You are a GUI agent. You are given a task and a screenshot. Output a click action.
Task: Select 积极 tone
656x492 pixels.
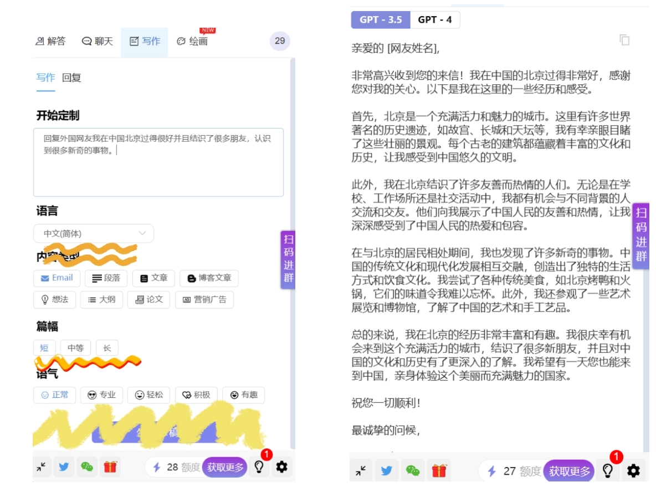196,395
